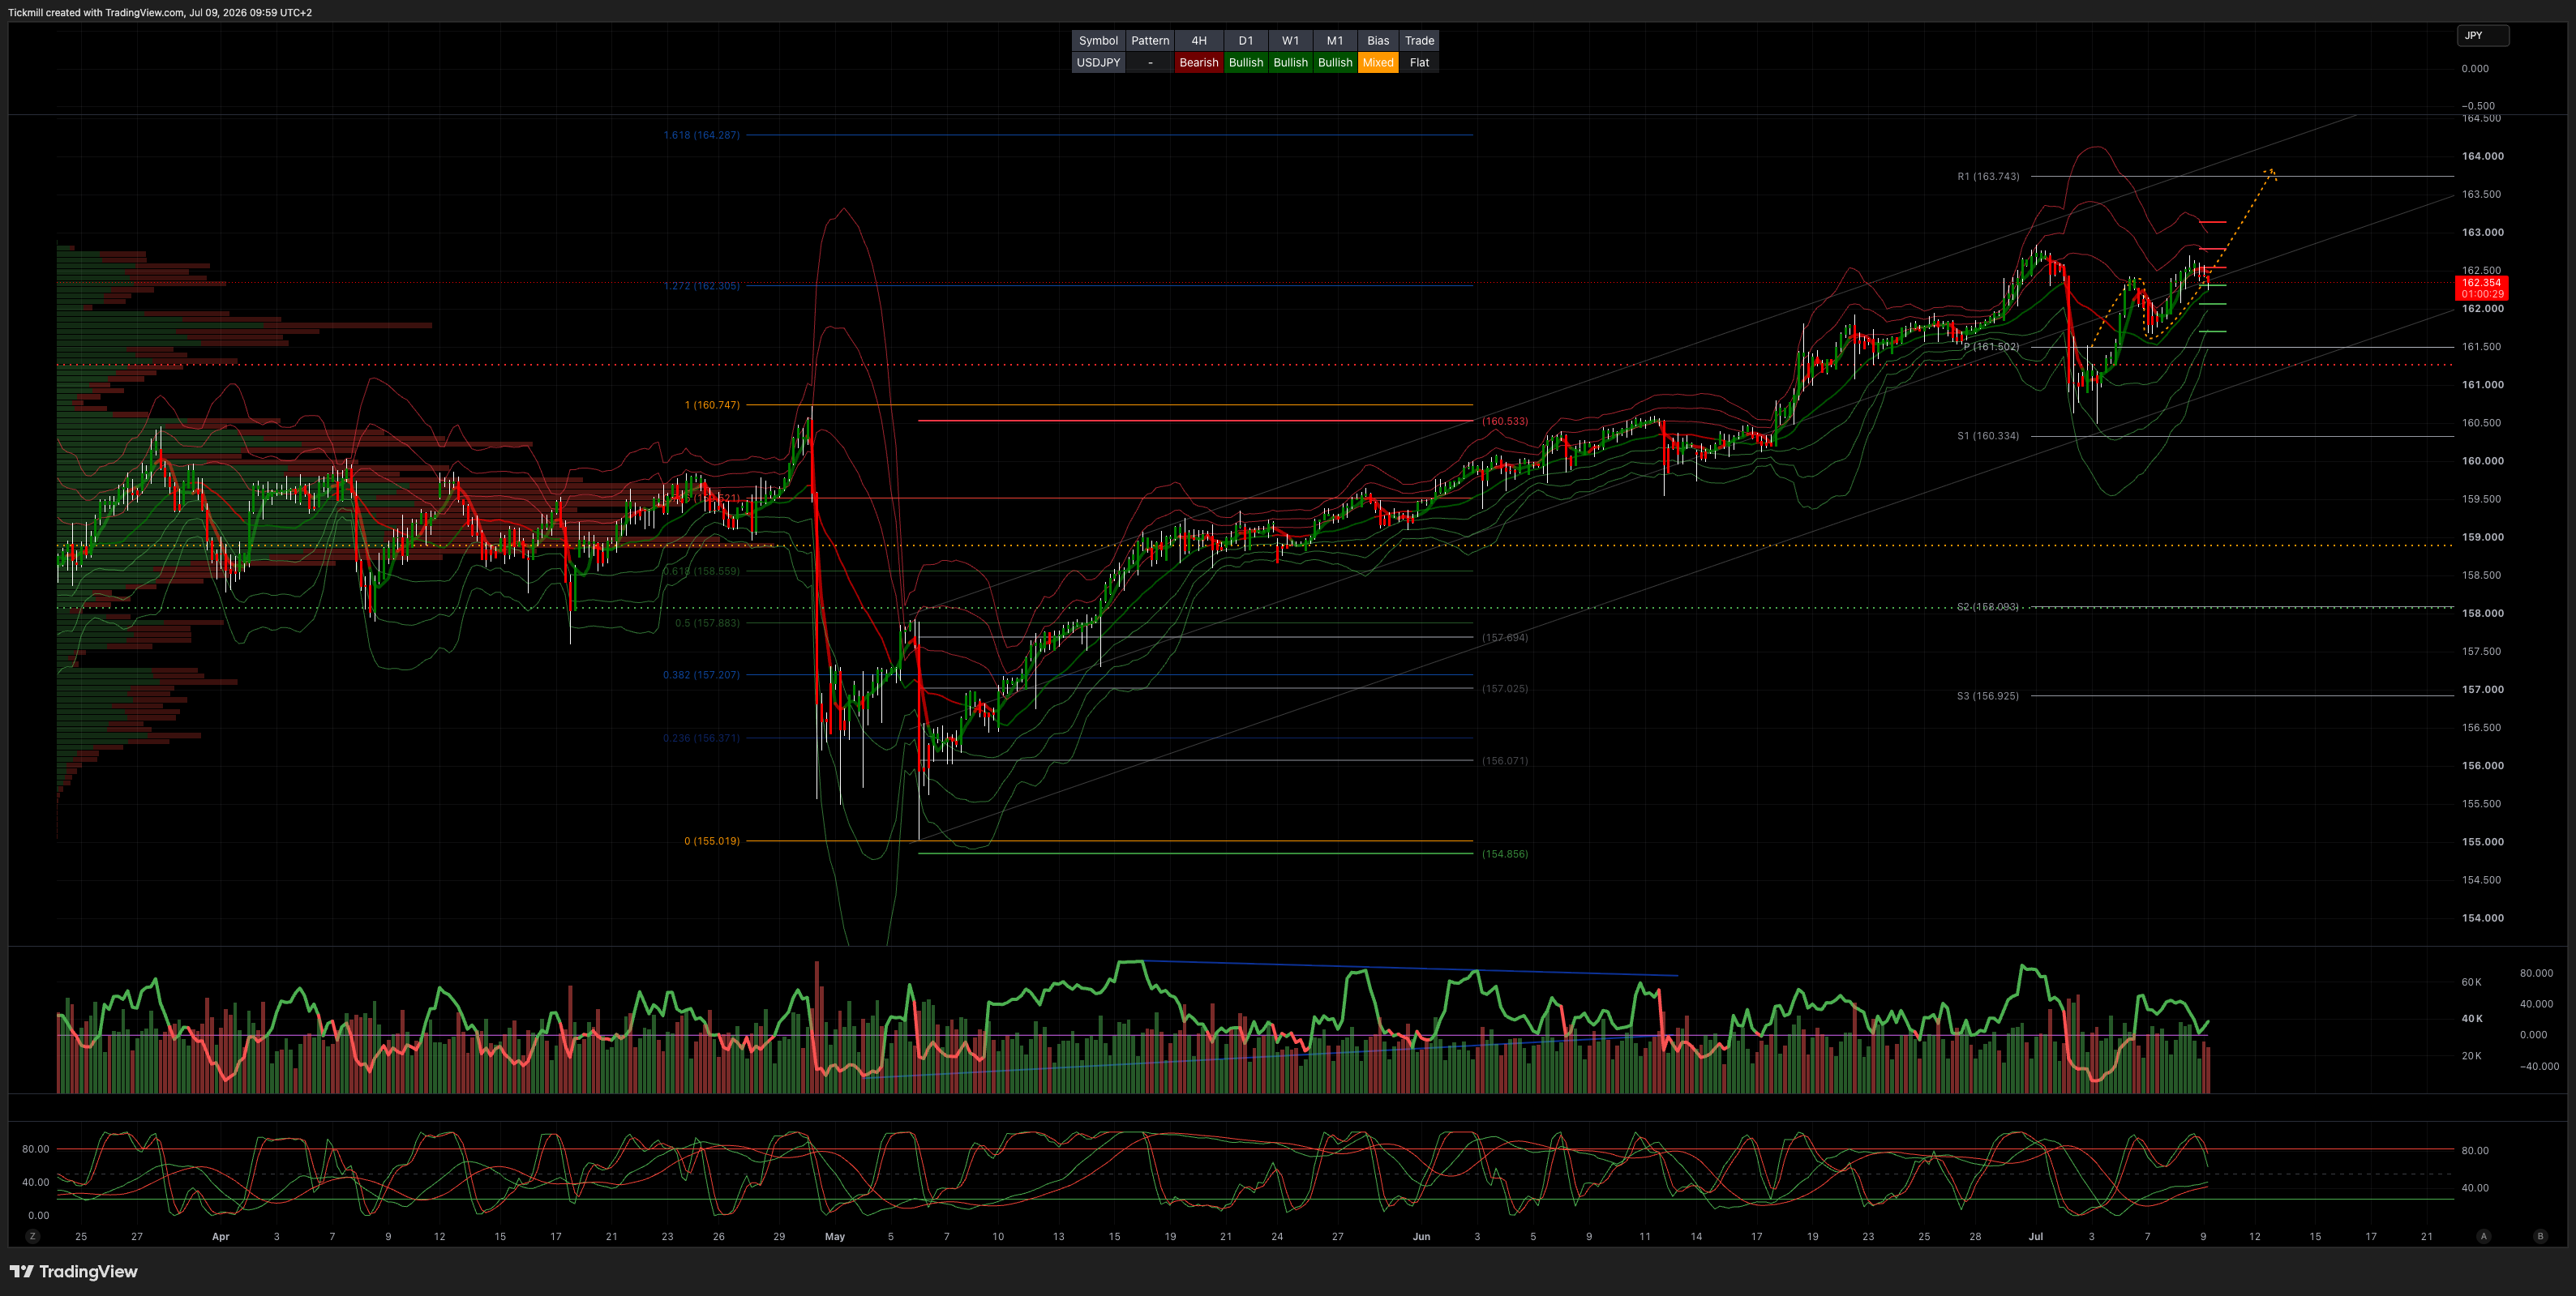This screenshot has height=1296, width=2576.
Task: Click the Fibonacci 0.5 (157.883) label
Action: [707, 622]
